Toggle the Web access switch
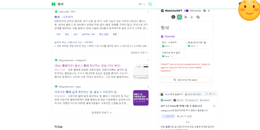This screenshot has height=130, width=260. click(x=186, y=11)
